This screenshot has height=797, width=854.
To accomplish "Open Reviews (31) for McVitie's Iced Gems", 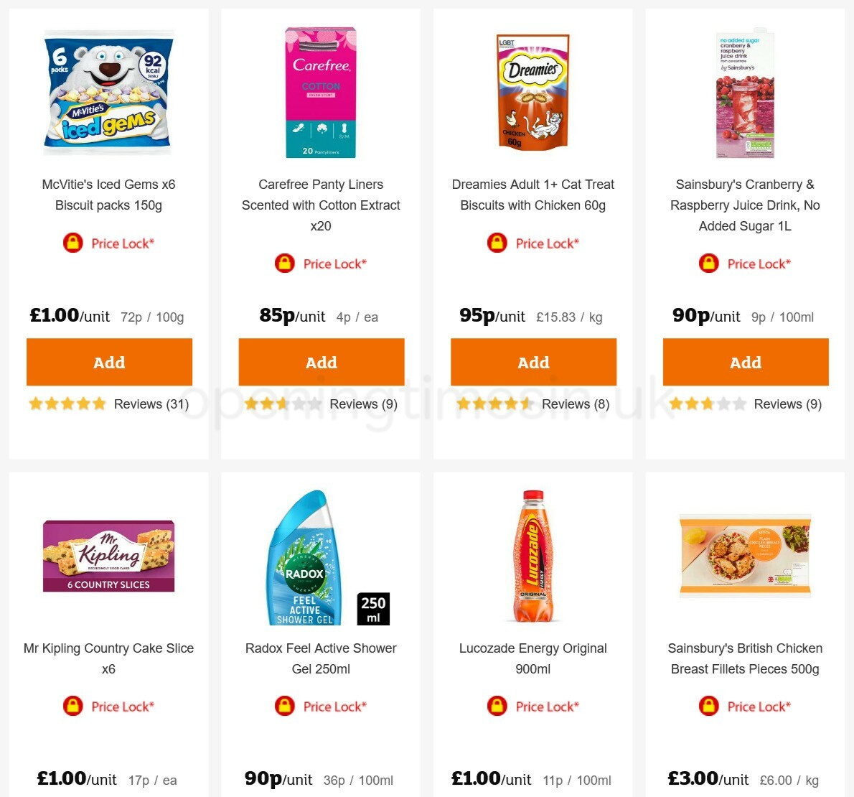I will click(x=151, y=404).
